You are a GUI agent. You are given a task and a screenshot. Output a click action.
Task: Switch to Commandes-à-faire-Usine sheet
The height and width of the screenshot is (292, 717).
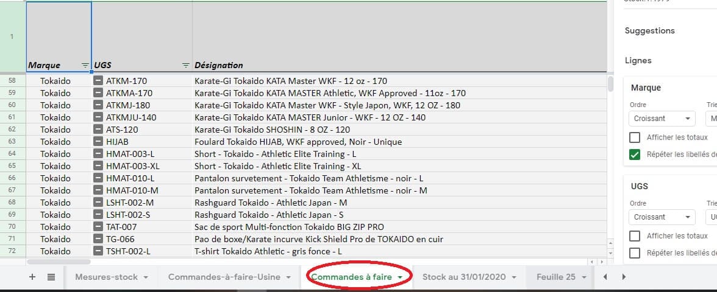[x=224, y=277]
